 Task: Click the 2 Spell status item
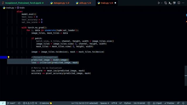tap(157, 103)
